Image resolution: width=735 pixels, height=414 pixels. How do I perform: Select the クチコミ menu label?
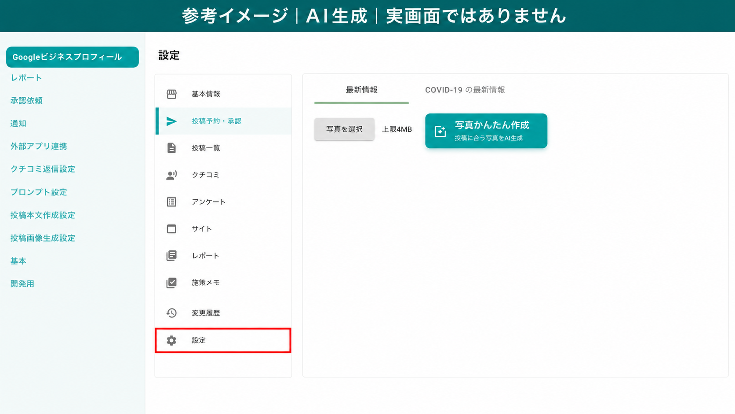point(205,175)
